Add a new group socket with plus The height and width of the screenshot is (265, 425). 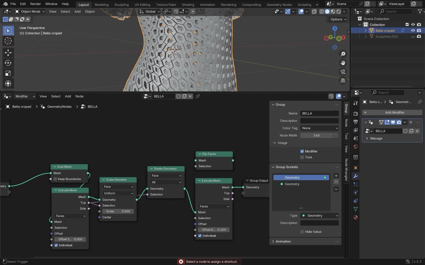click(x=336, y=176)
